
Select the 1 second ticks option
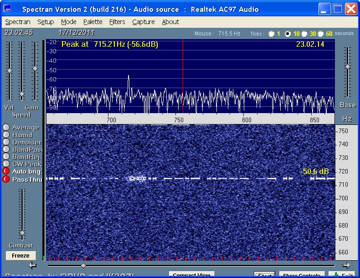pos(272,34)
